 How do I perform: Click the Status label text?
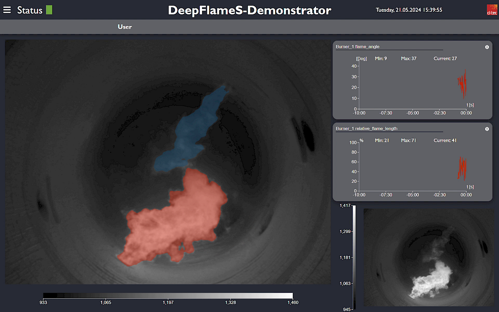pyautogui.click(x=30, y=10)
